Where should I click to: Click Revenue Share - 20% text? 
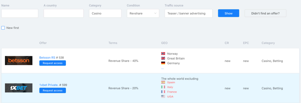click(123, 88)
